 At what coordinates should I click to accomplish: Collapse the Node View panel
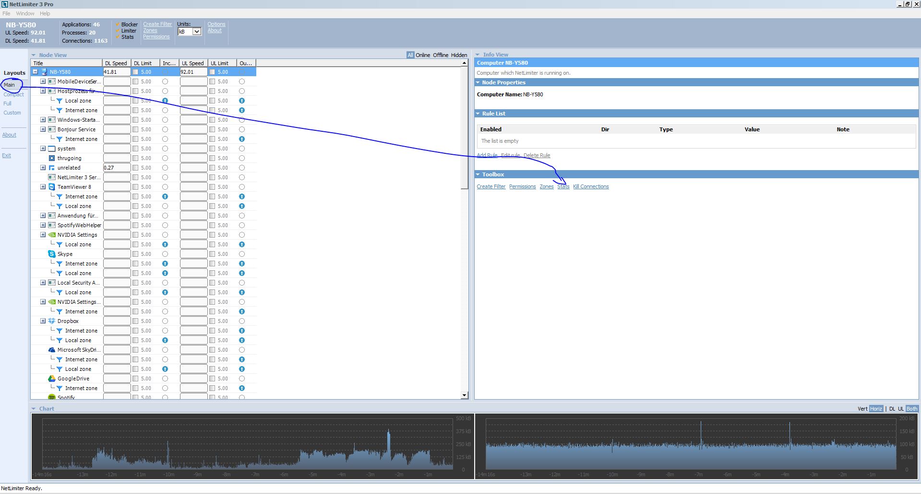34,55
